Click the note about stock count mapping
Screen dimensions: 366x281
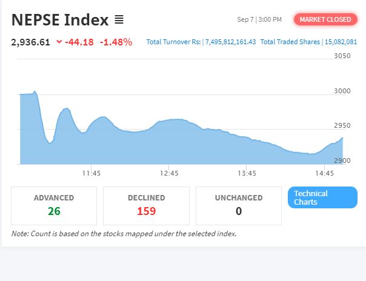[124, 234]
